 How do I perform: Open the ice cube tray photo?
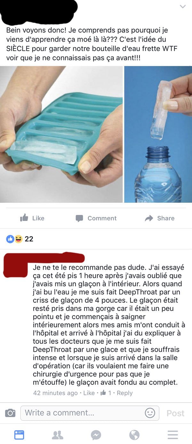point(61,134)
